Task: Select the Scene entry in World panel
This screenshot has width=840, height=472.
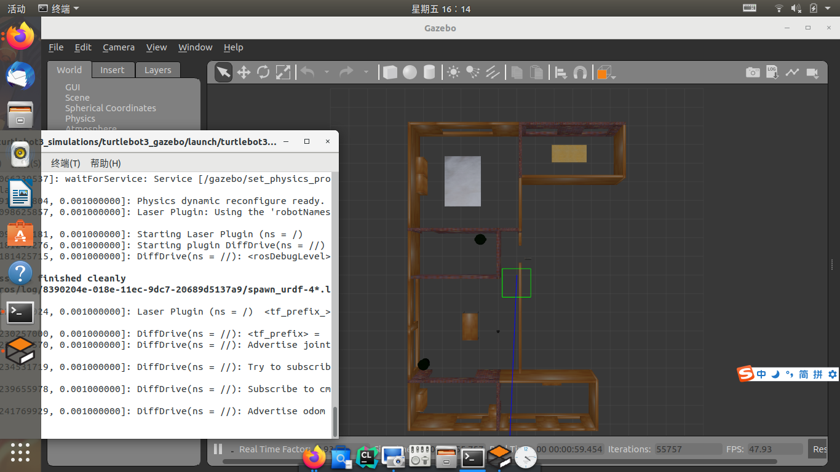Action: pyautogui.click(x=76, y=97)
